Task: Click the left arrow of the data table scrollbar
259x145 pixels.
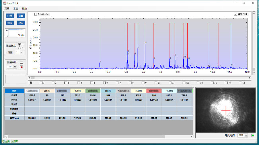Action: coord(6,137)
